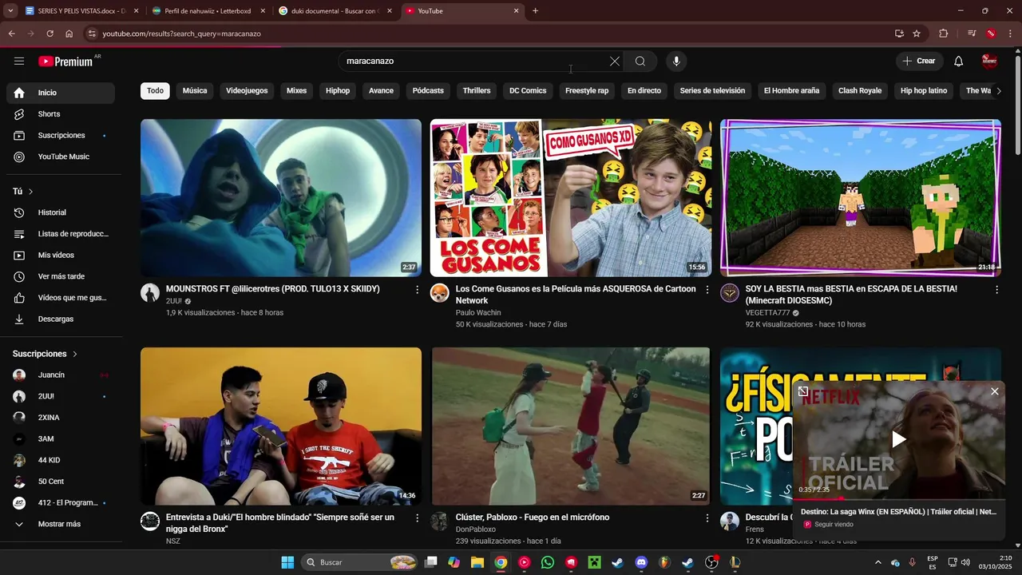Viewport: 1022px width, 575px height.
Task: Open Suscripciones in sidebar
Action: coord(61,136)
